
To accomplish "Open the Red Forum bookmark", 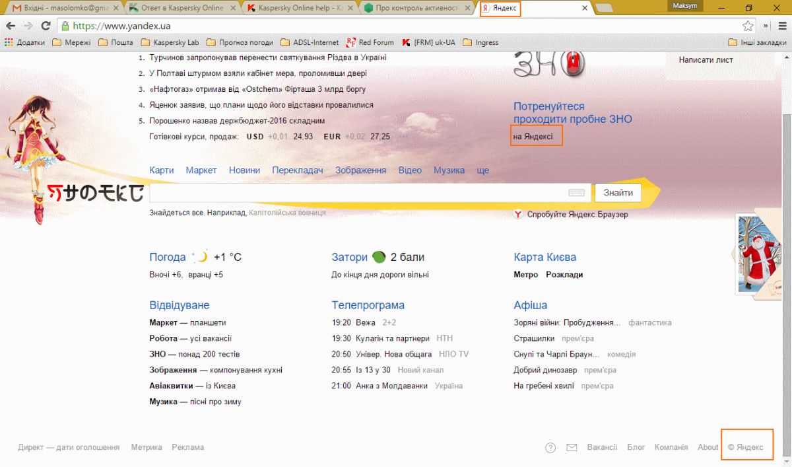I will pos(370,42).
